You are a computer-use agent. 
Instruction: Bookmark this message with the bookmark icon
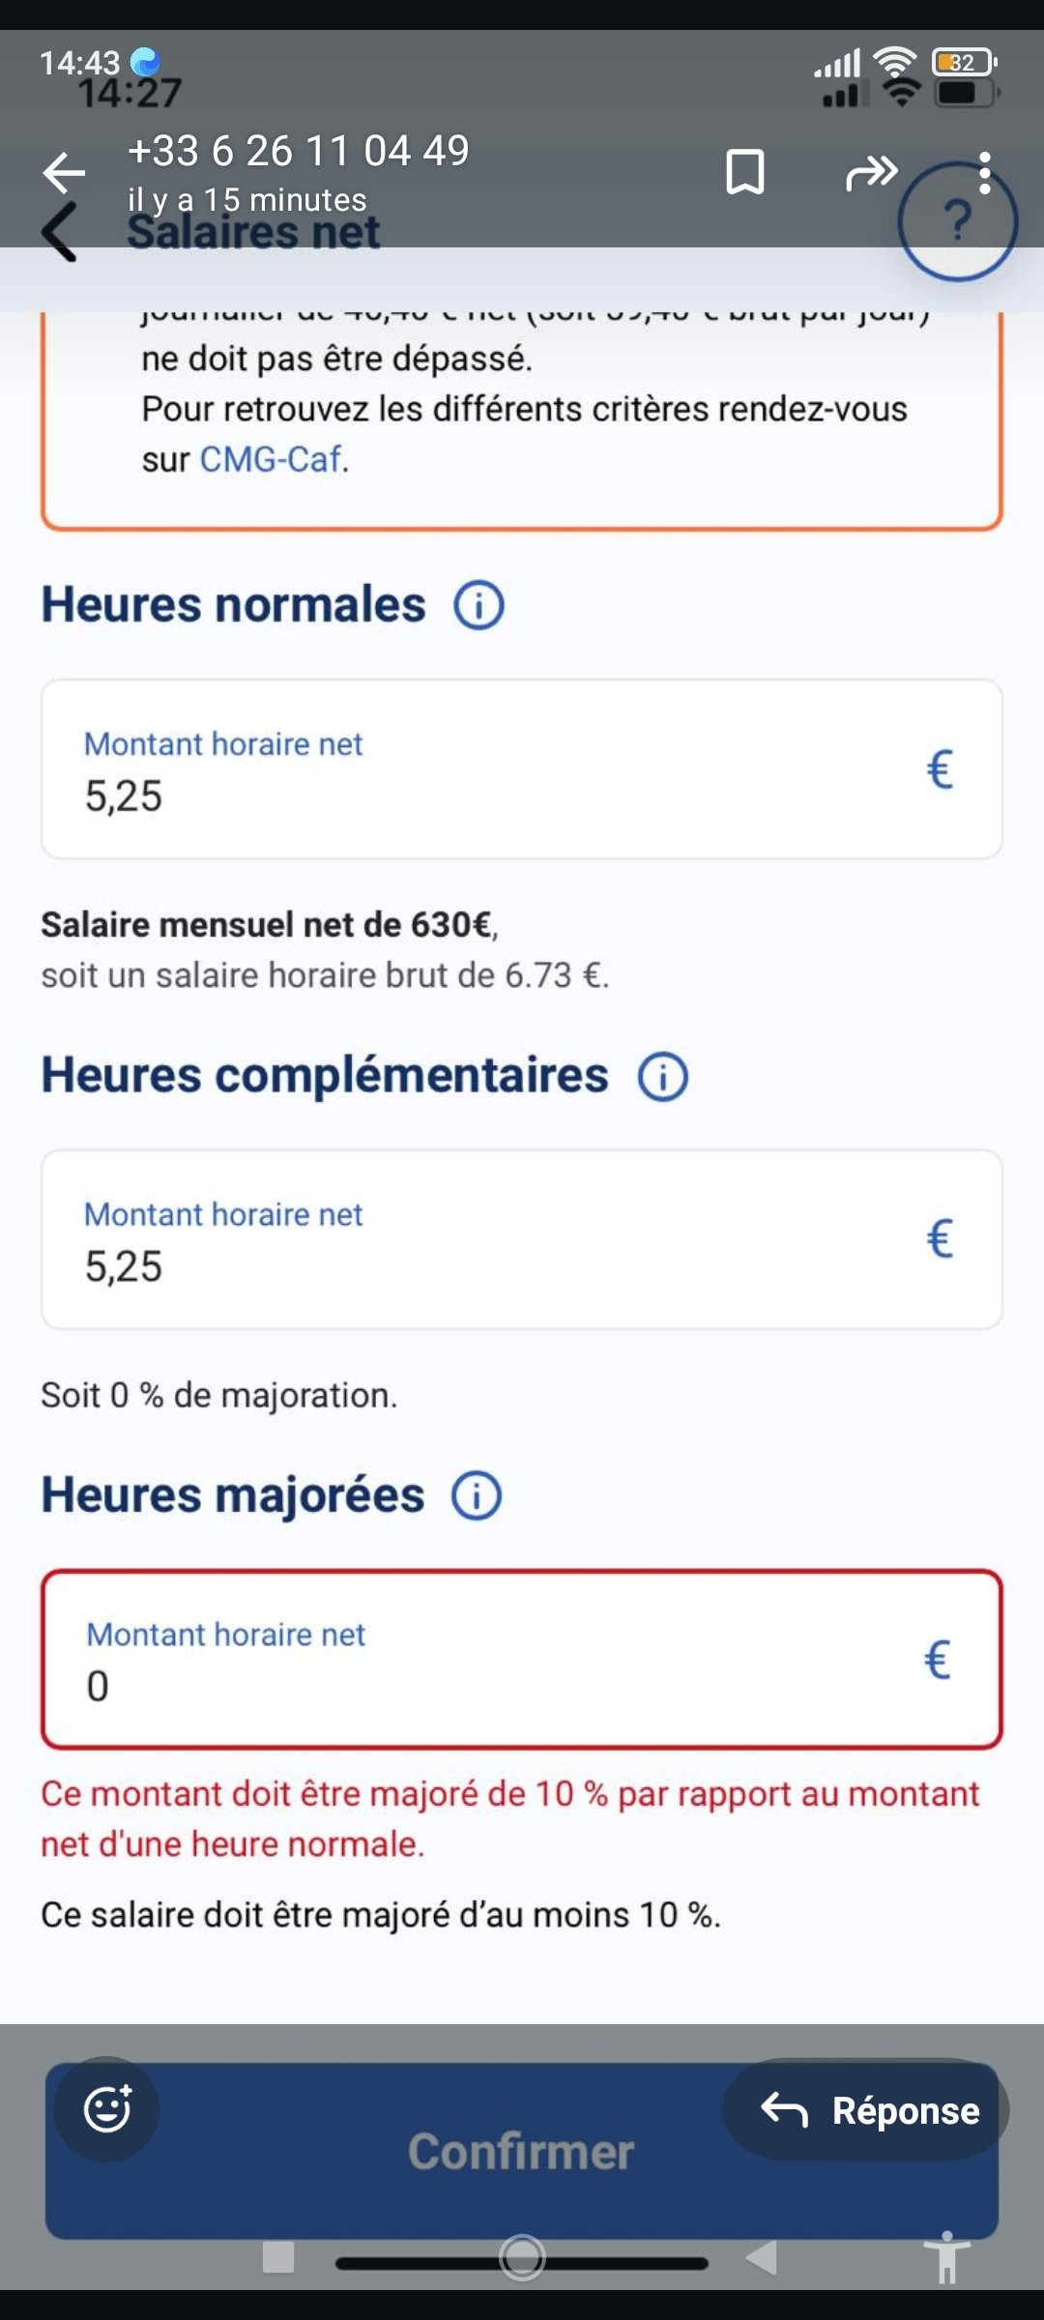point(744,172)
